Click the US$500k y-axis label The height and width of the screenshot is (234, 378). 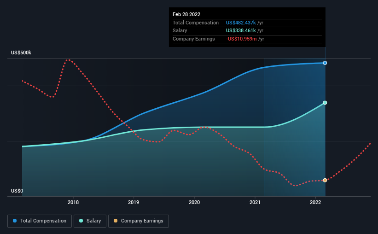coord(21,53)
